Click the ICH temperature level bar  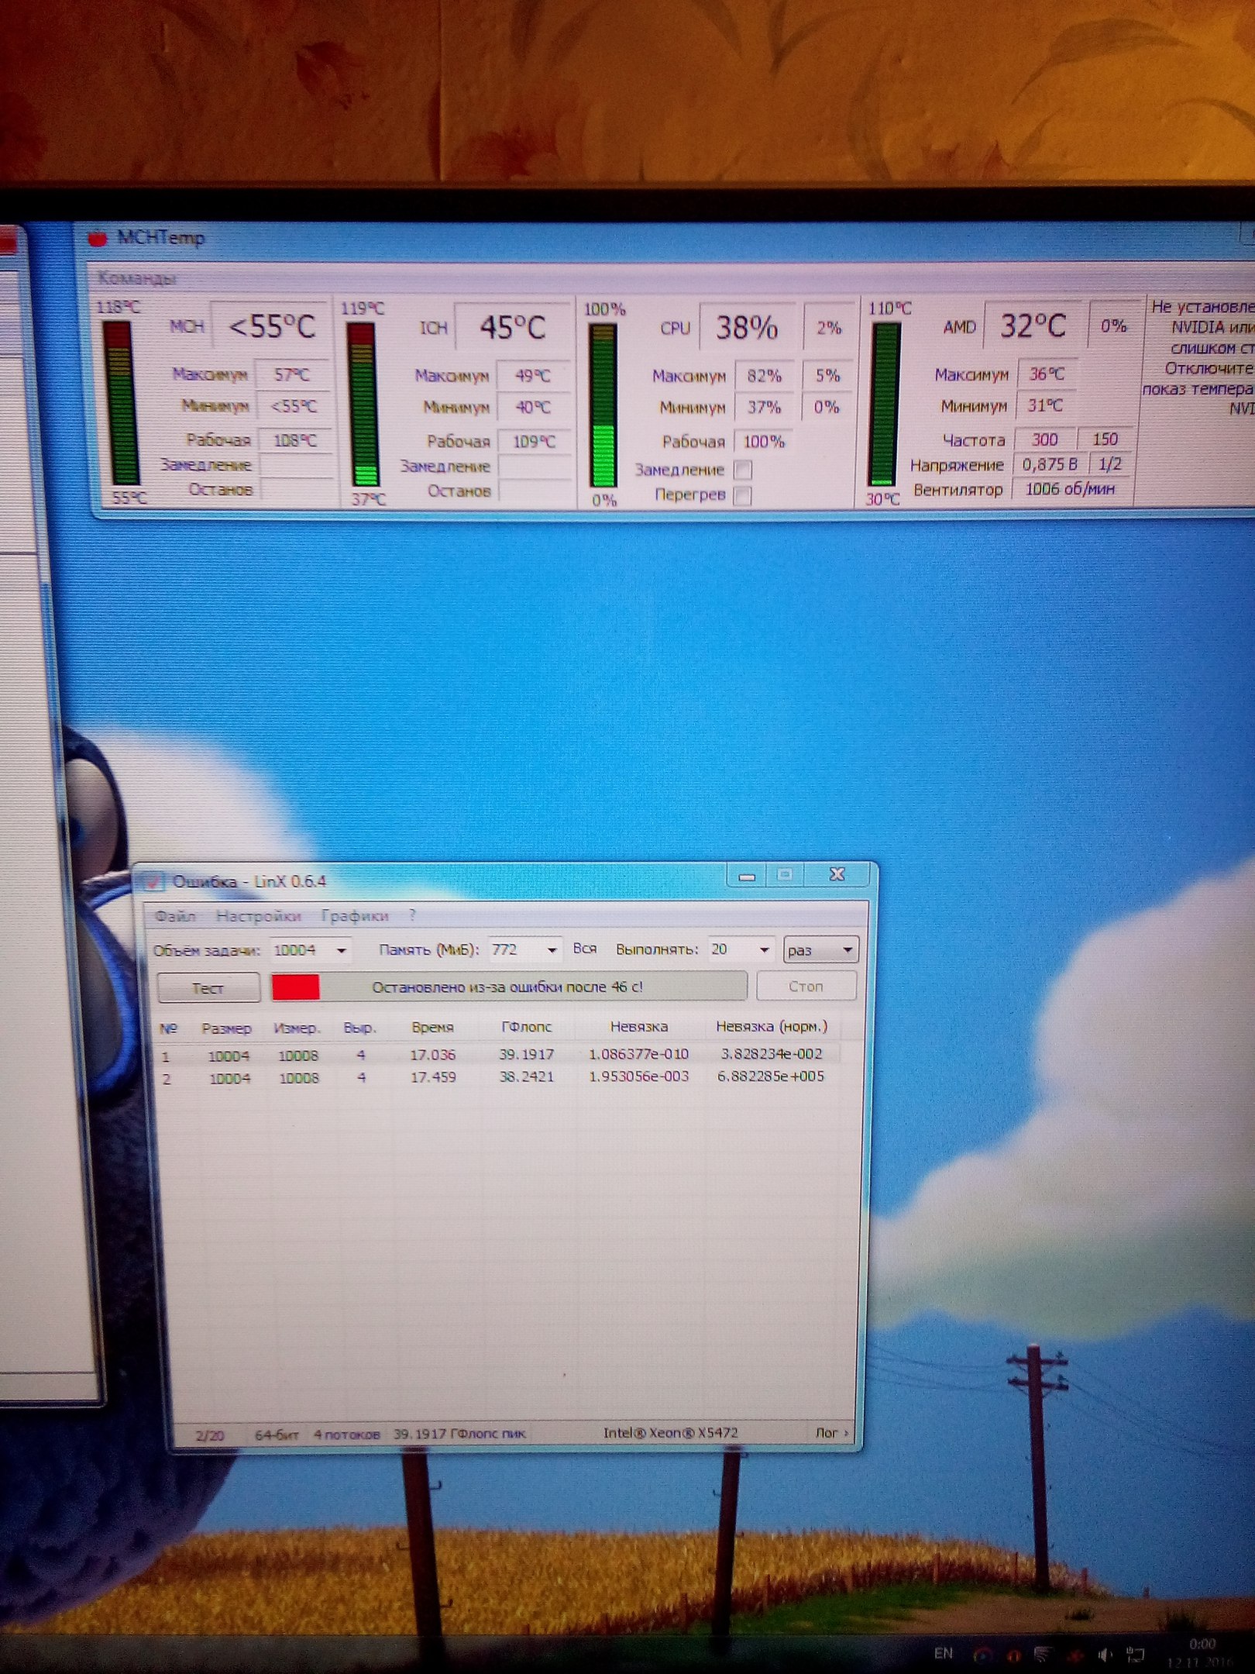pos(363,405)
